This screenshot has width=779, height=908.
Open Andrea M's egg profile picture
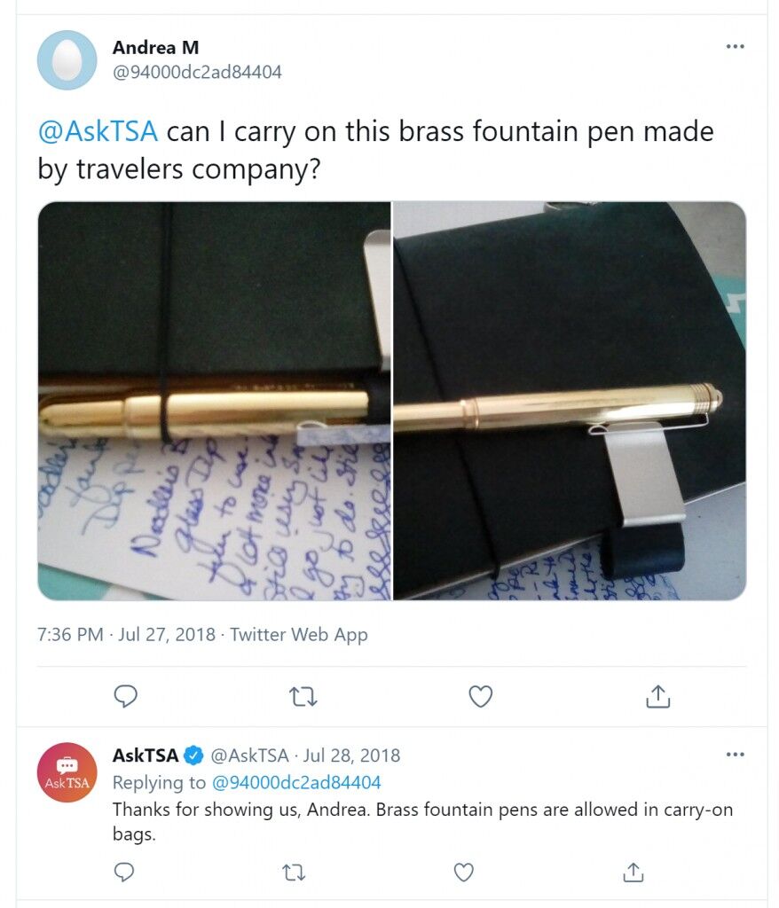(67, 60)
